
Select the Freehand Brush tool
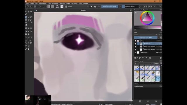[x=26, y=17]
